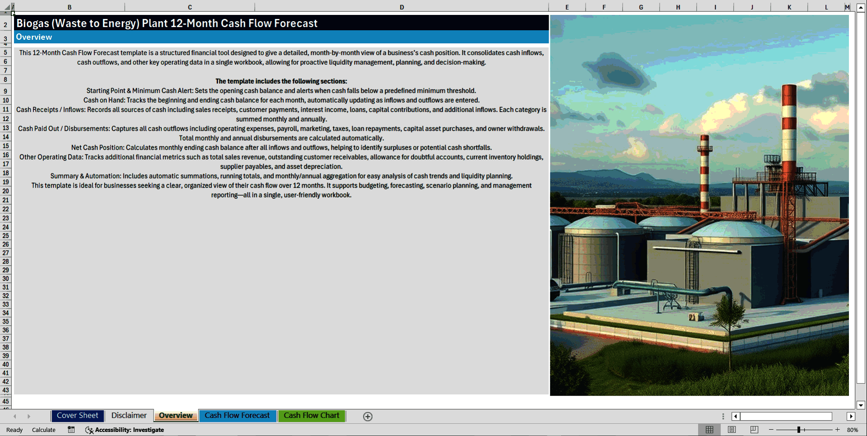Click Zoom In plus icon
This screenshot has width=867, height=436.
(x=838, y=430)
